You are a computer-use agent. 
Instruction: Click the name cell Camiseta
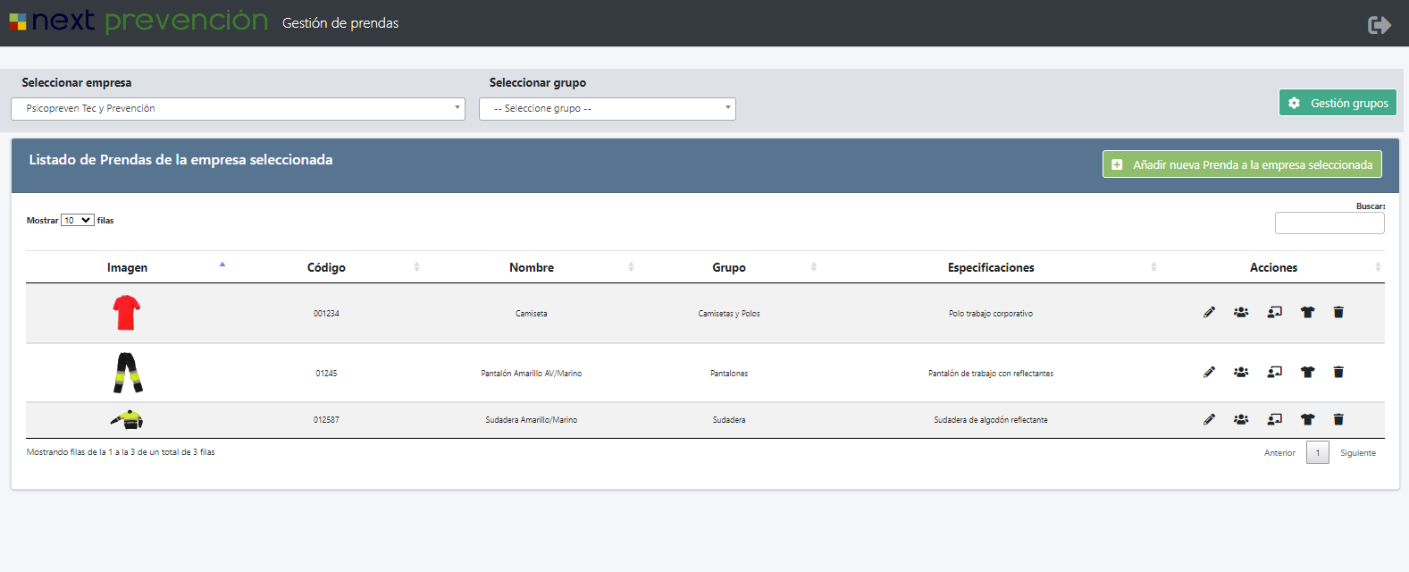pyautogui.click(x=532, y=314)
